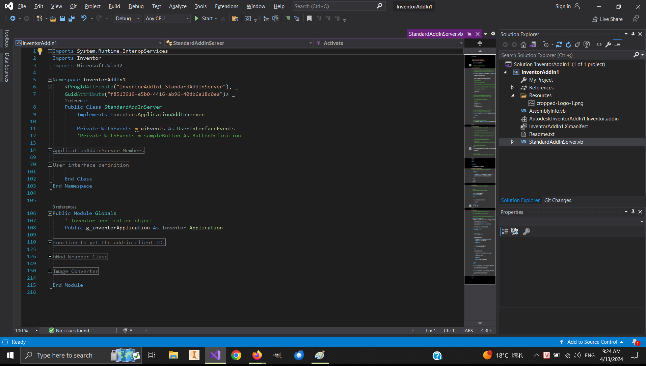Toggle Preview Selected Items in Solution Explorer
Screen dimensions: 646x366
617,44
